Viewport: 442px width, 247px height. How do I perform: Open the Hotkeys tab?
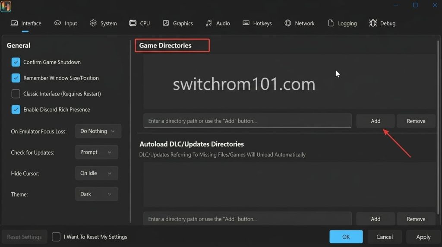[257, 23]
